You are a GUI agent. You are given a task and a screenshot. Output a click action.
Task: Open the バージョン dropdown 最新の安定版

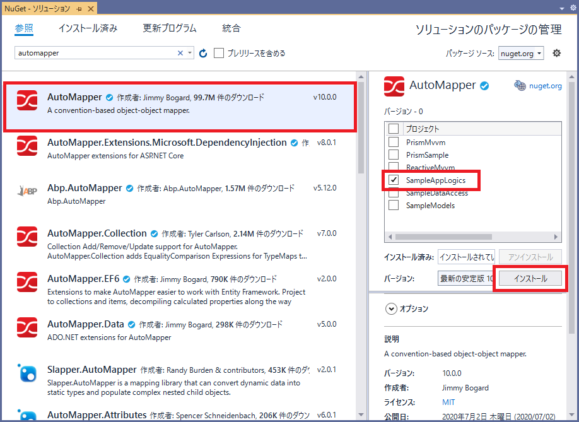tap(466, 278)
